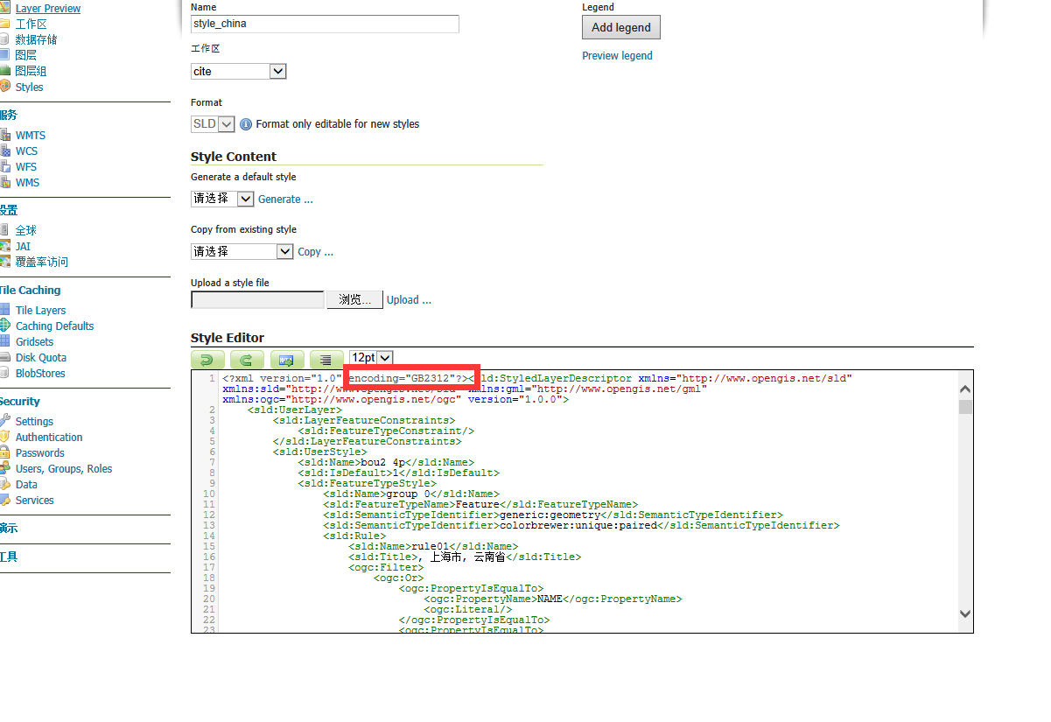Click the grid icon next to Tile Layers
This screenshot has height=722, width=1051.
(4, 310)
